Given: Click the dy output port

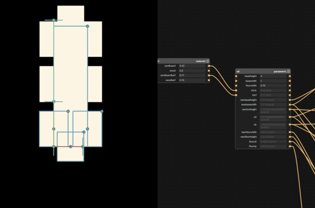Looking at the screenshot, I should (290, 125).
